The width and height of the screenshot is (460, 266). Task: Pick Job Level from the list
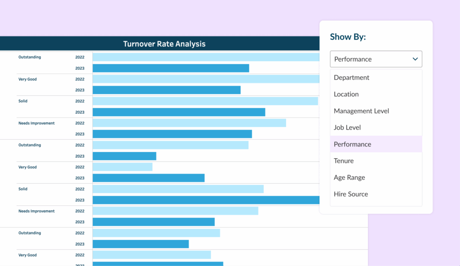point(347,128)
